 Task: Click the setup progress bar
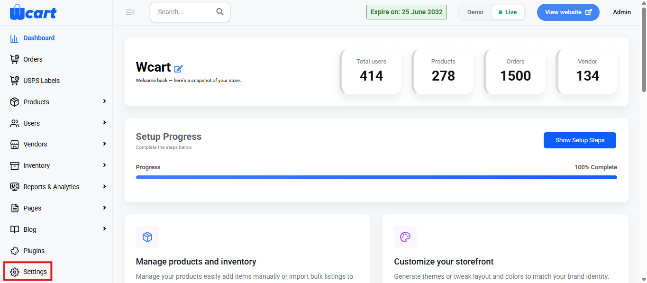[376, 177]
